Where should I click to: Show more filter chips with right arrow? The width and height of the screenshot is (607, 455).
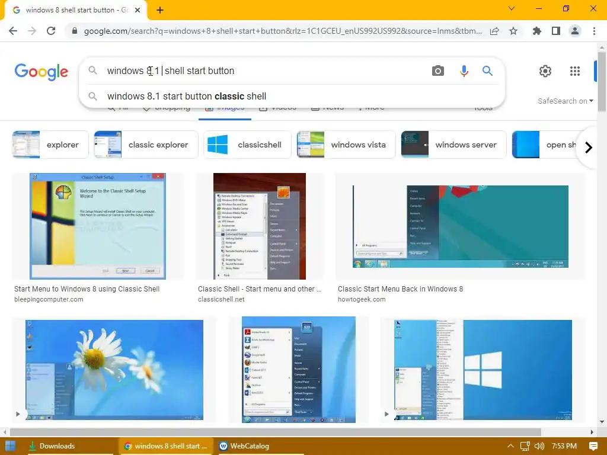point(589,148)
